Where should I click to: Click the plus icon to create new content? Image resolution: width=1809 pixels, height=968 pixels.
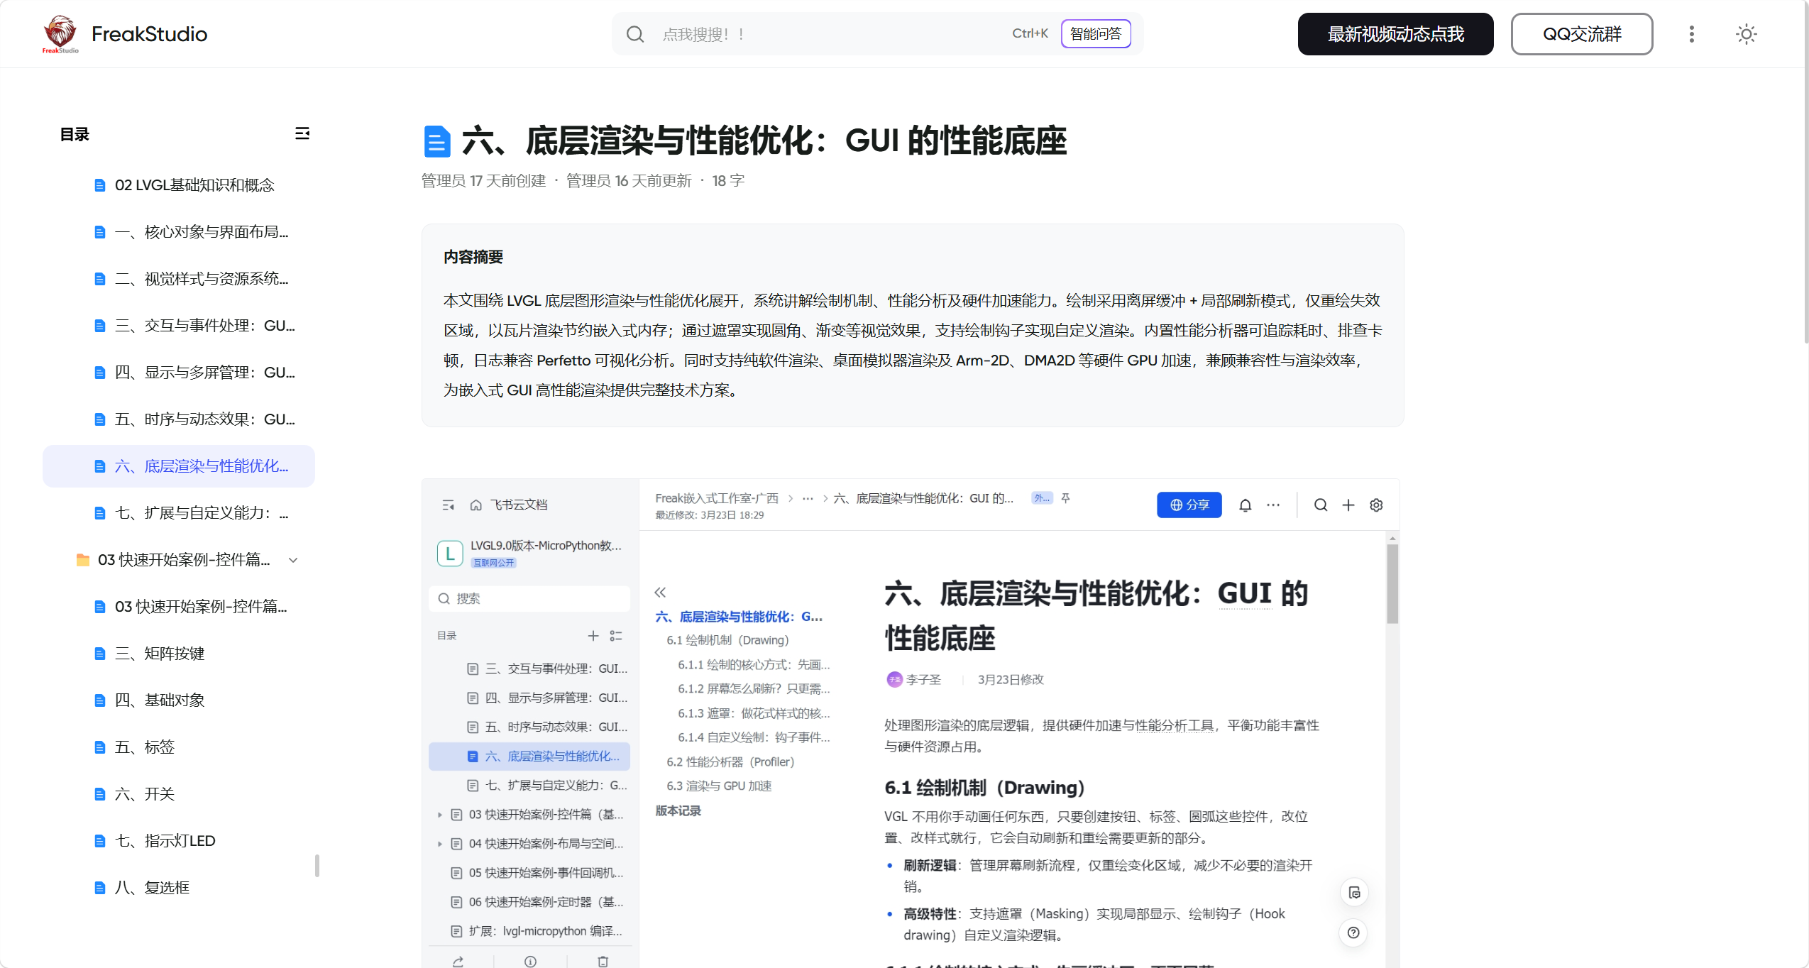1348,505
